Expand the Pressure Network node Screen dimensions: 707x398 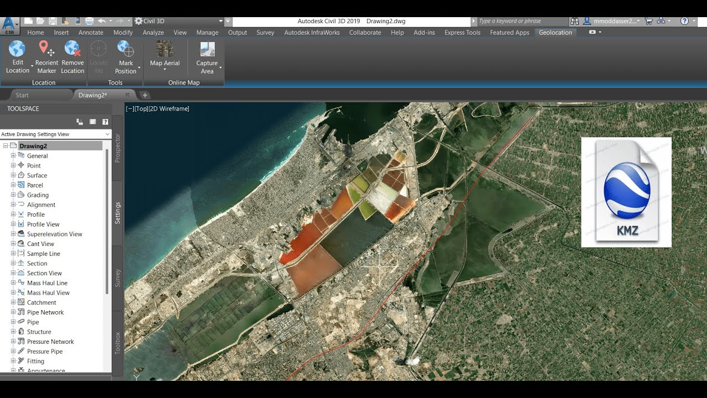click(13, 342)
